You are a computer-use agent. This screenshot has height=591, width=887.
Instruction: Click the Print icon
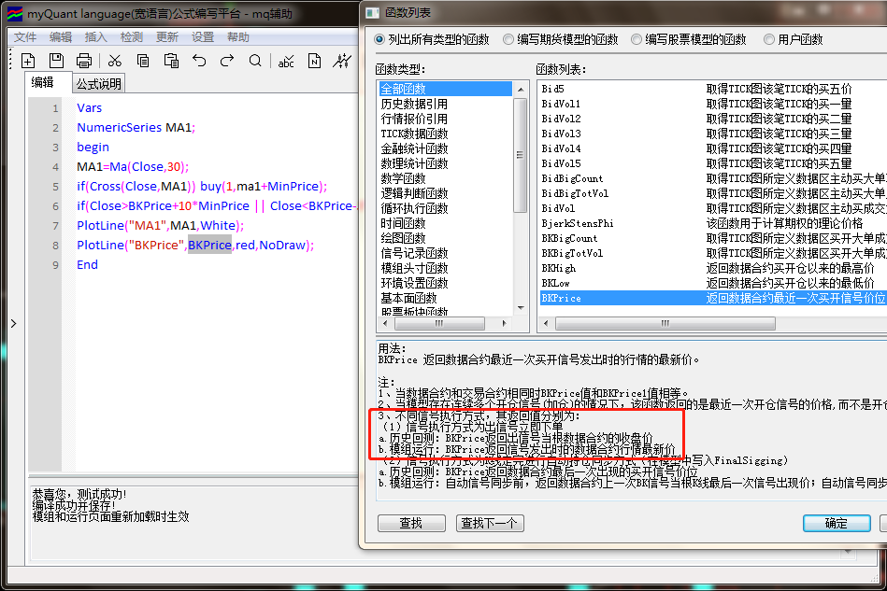[x=84, y=61]
